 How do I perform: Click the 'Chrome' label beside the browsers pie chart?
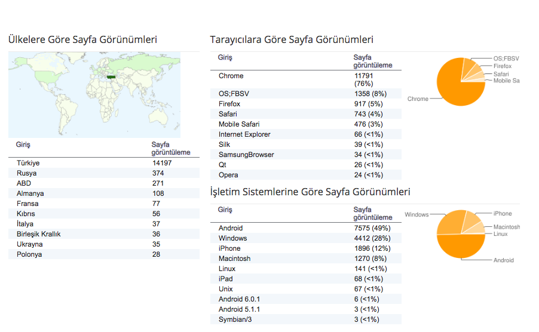click(418, 99)
